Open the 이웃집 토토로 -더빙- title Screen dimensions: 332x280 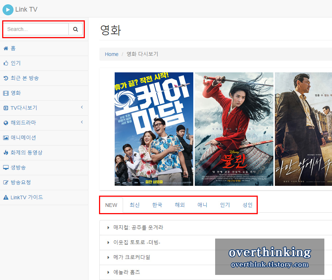click(x=137, y=242)
